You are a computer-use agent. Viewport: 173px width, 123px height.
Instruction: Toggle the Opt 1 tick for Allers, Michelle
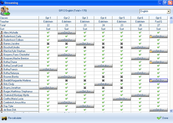click(48, 33)
